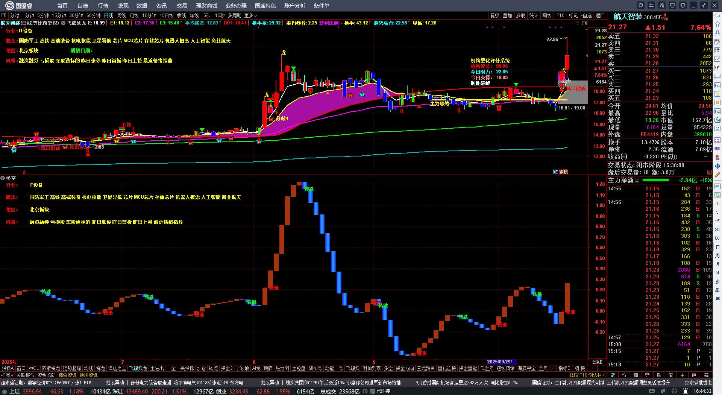Click the 关联报价 button
722x395 pixels.
click(25, 375)
